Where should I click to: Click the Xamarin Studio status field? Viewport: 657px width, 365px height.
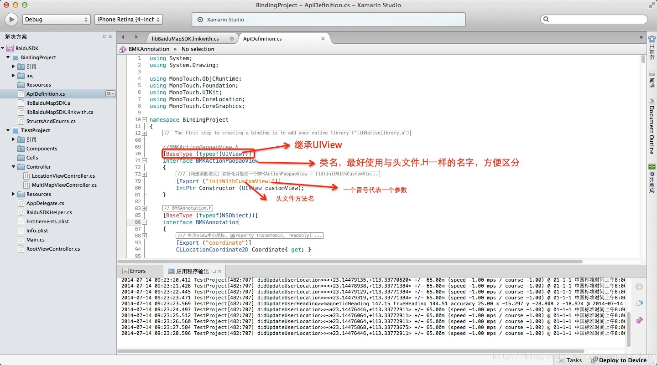[x=328, y=20]
